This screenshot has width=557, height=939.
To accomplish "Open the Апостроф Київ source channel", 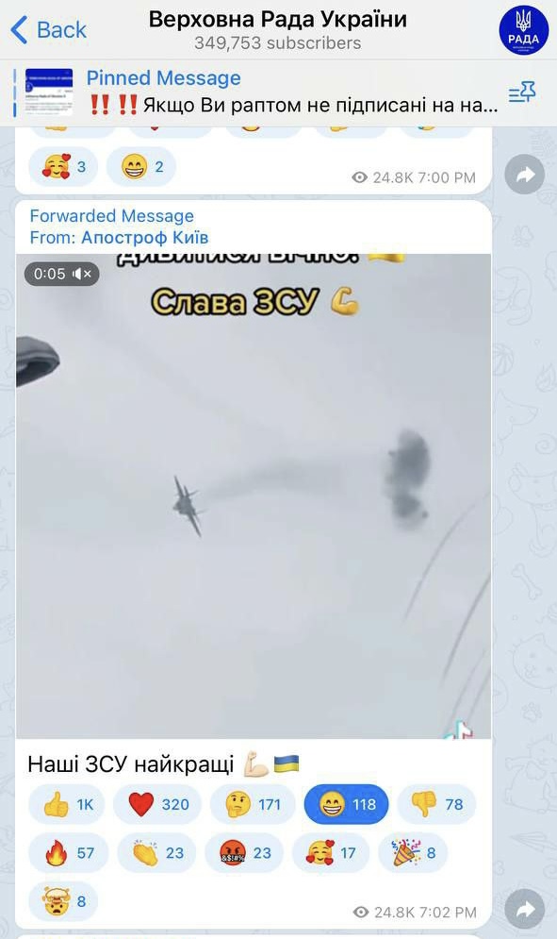I will pyautogui.click(x=144, y=237).
